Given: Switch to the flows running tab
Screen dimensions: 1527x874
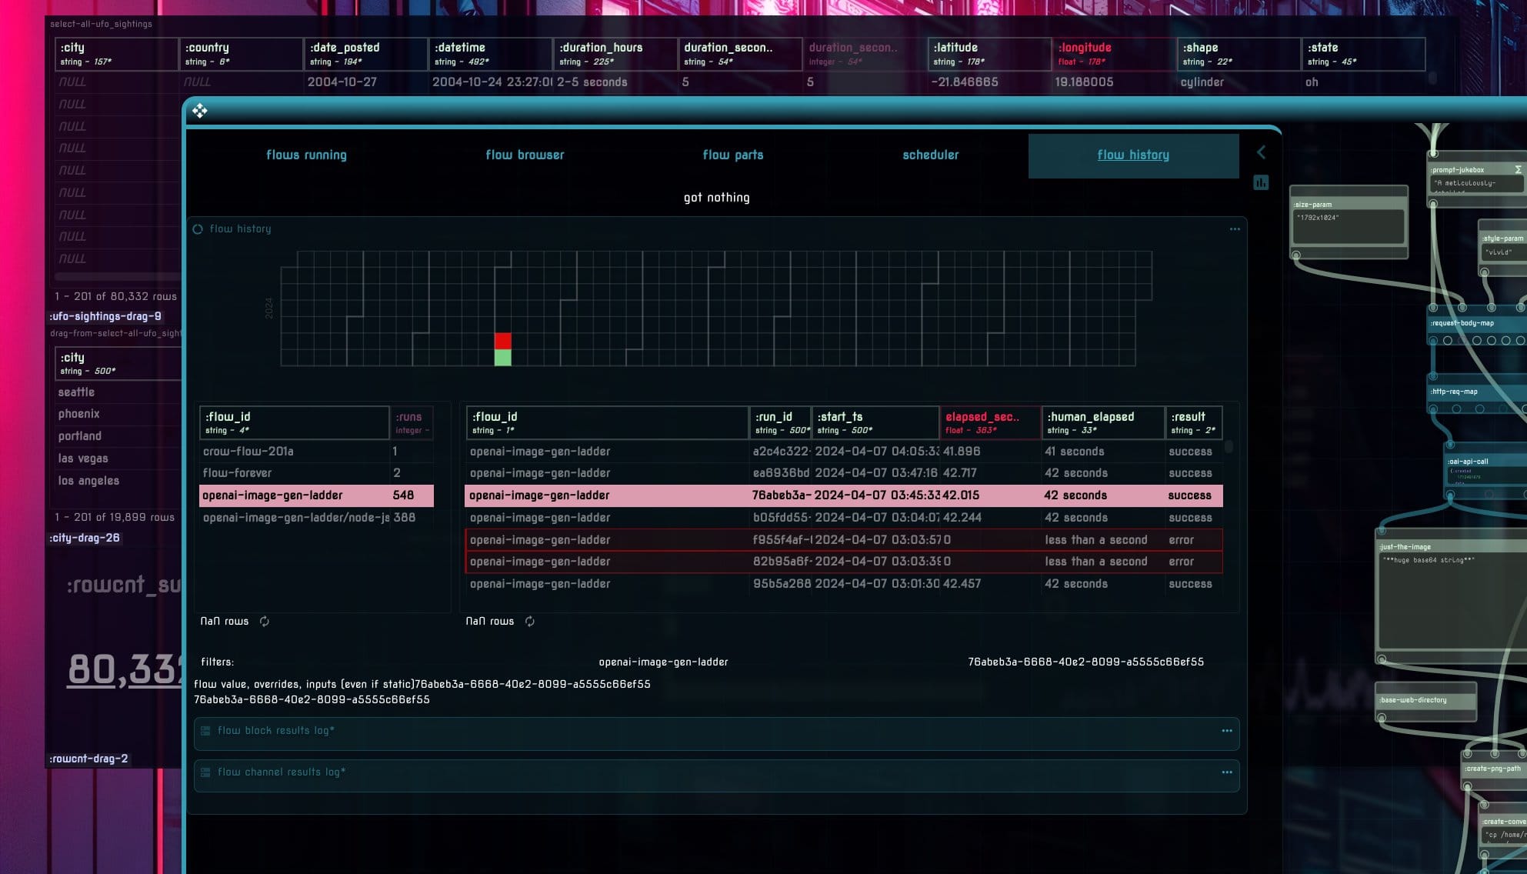Looking at the screenshot, I should point(306,155).
